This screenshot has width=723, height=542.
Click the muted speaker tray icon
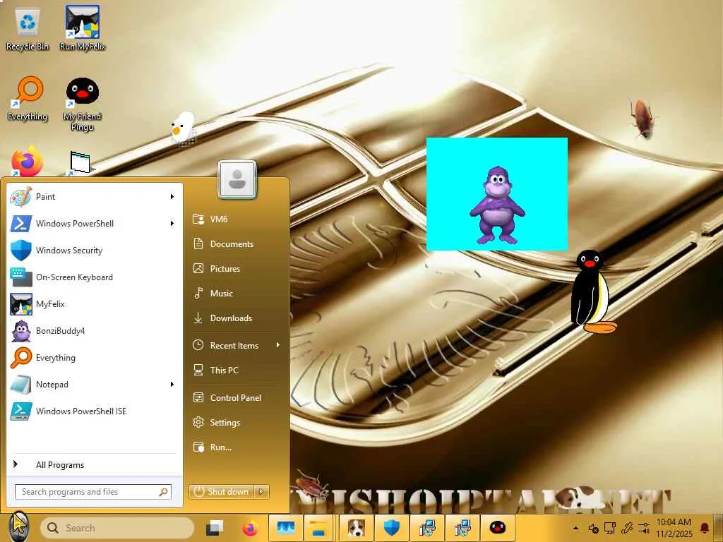pyautogui.click(x=593, y=528)
